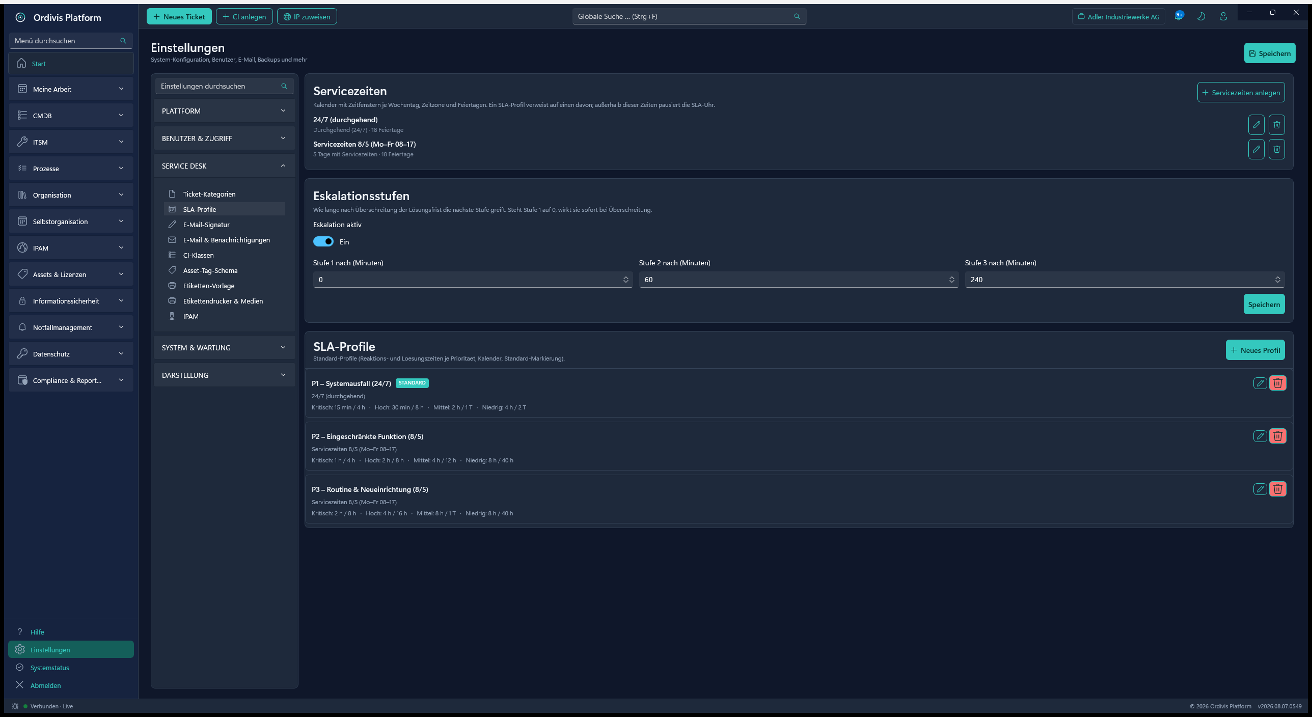Image resolution: width=1312 pixels, height=717 pixels.
Task: Click the settings search magnifier icon
Action: 284,86
